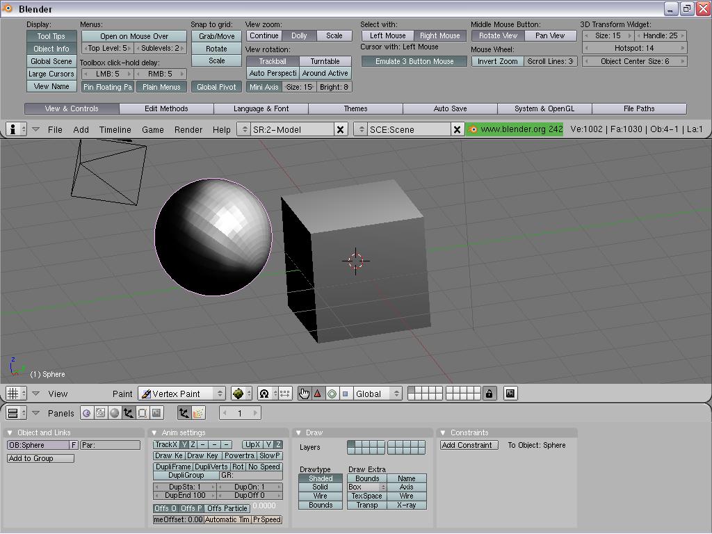Open the Object context axes icon
Viewport: 712px width, 534px height.
coord(129,413)
